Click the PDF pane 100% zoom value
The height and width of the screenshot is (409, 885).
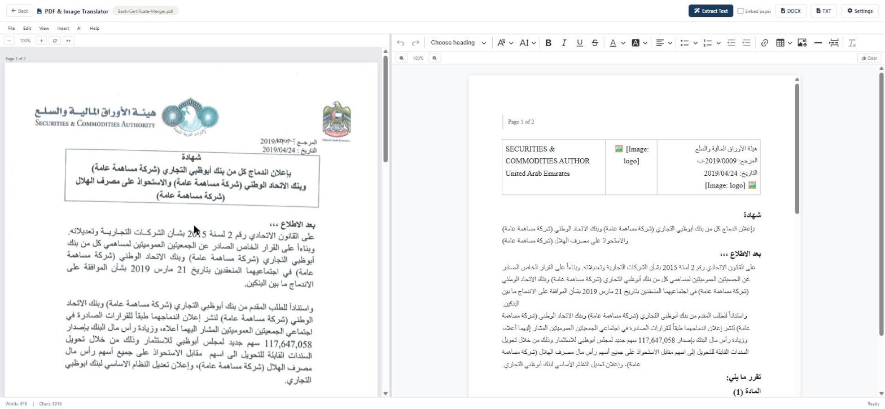(25, 41)
